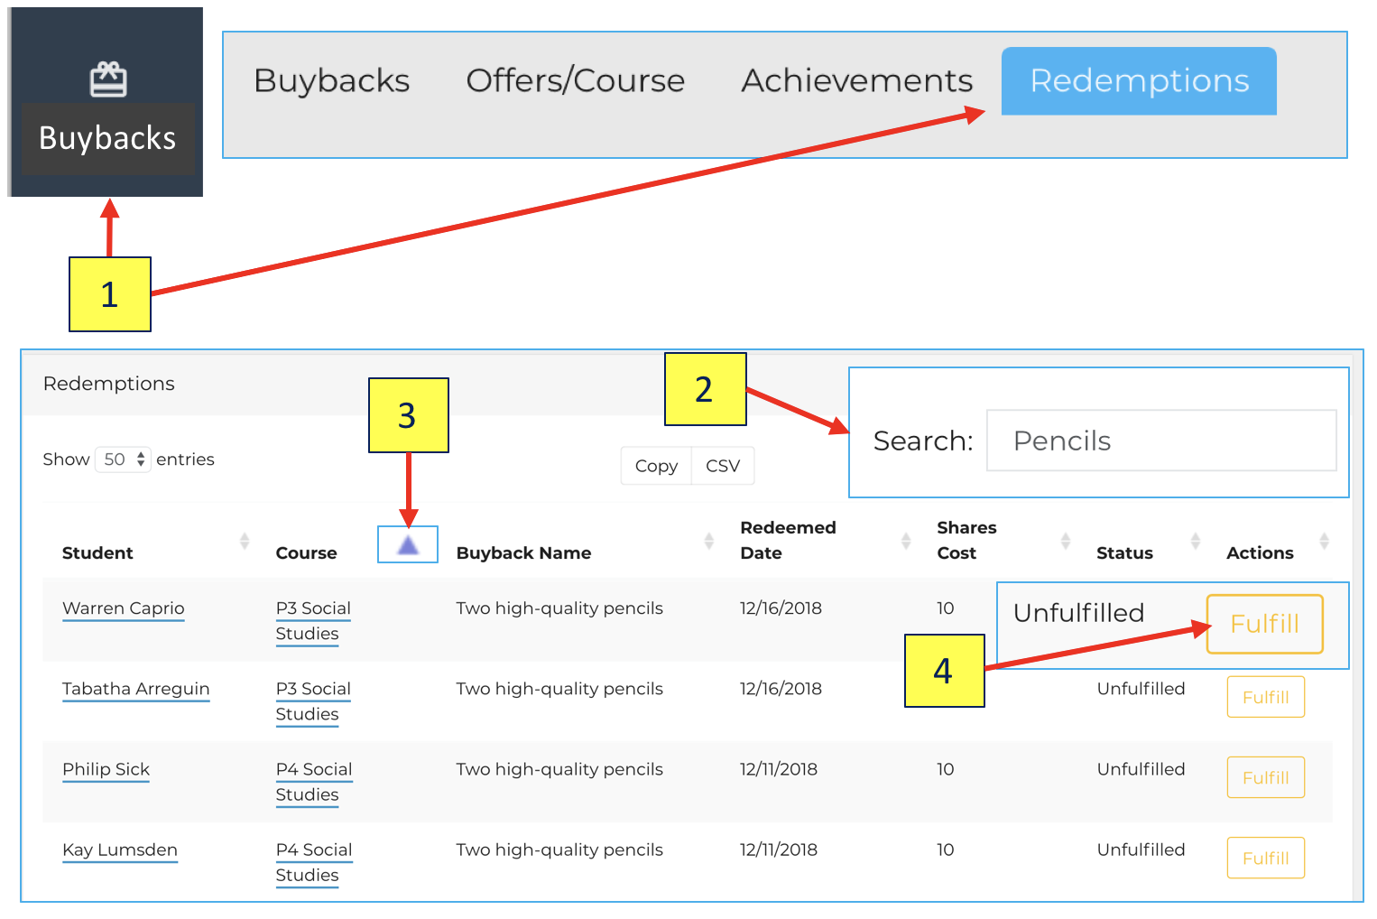Click Fulfill for Kay Lumsden's redemption

click(x=1265, y=858)
